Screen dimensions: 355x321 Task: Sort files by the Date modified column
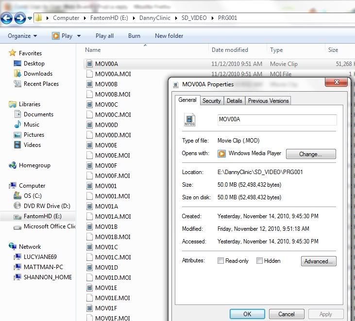click(230, 50)
